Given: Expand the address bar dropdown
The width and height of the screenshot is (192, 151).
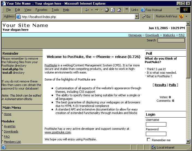Looking at the screenshot, I should tap(137, 16).
